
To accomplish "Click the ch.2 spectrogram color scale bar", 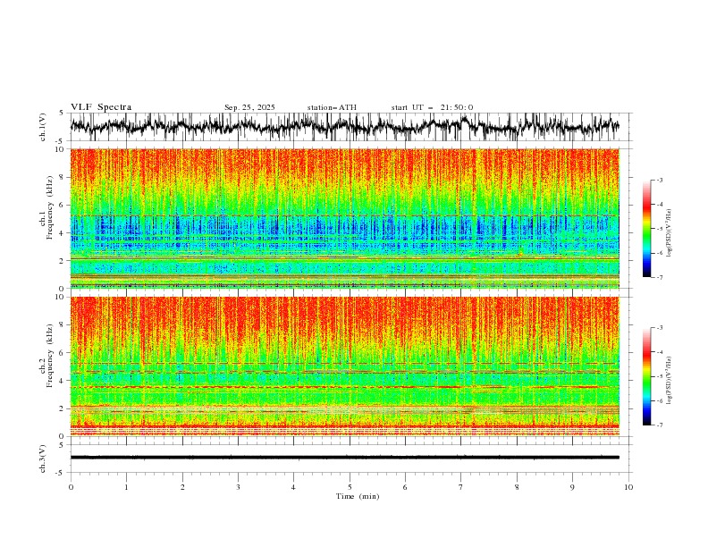I will point(646,376).
